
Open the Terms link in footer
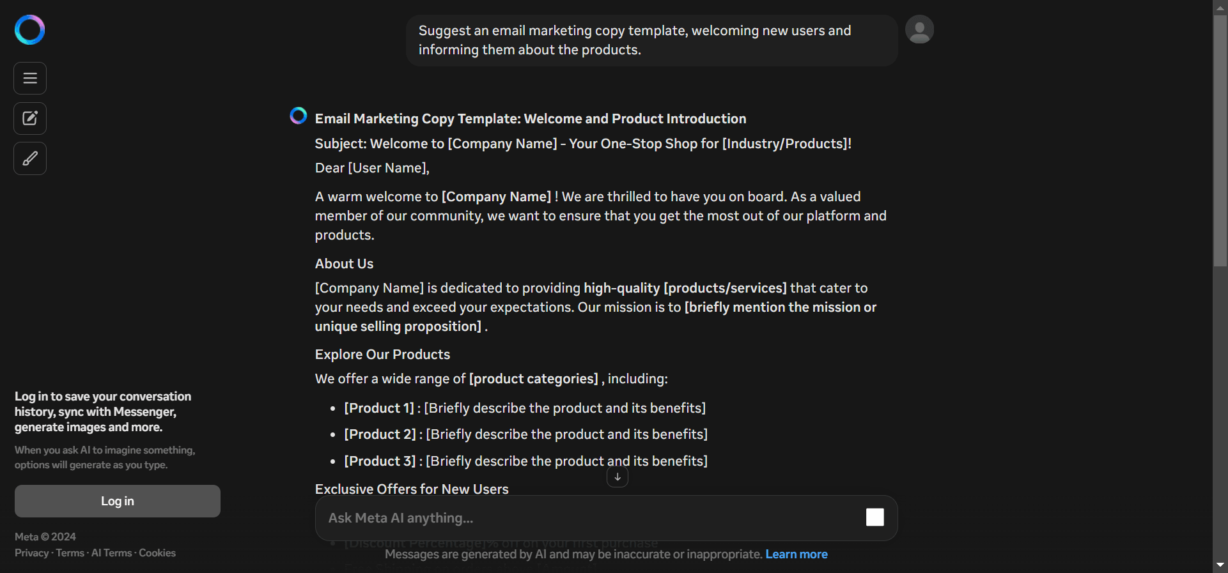coord(70,553)
